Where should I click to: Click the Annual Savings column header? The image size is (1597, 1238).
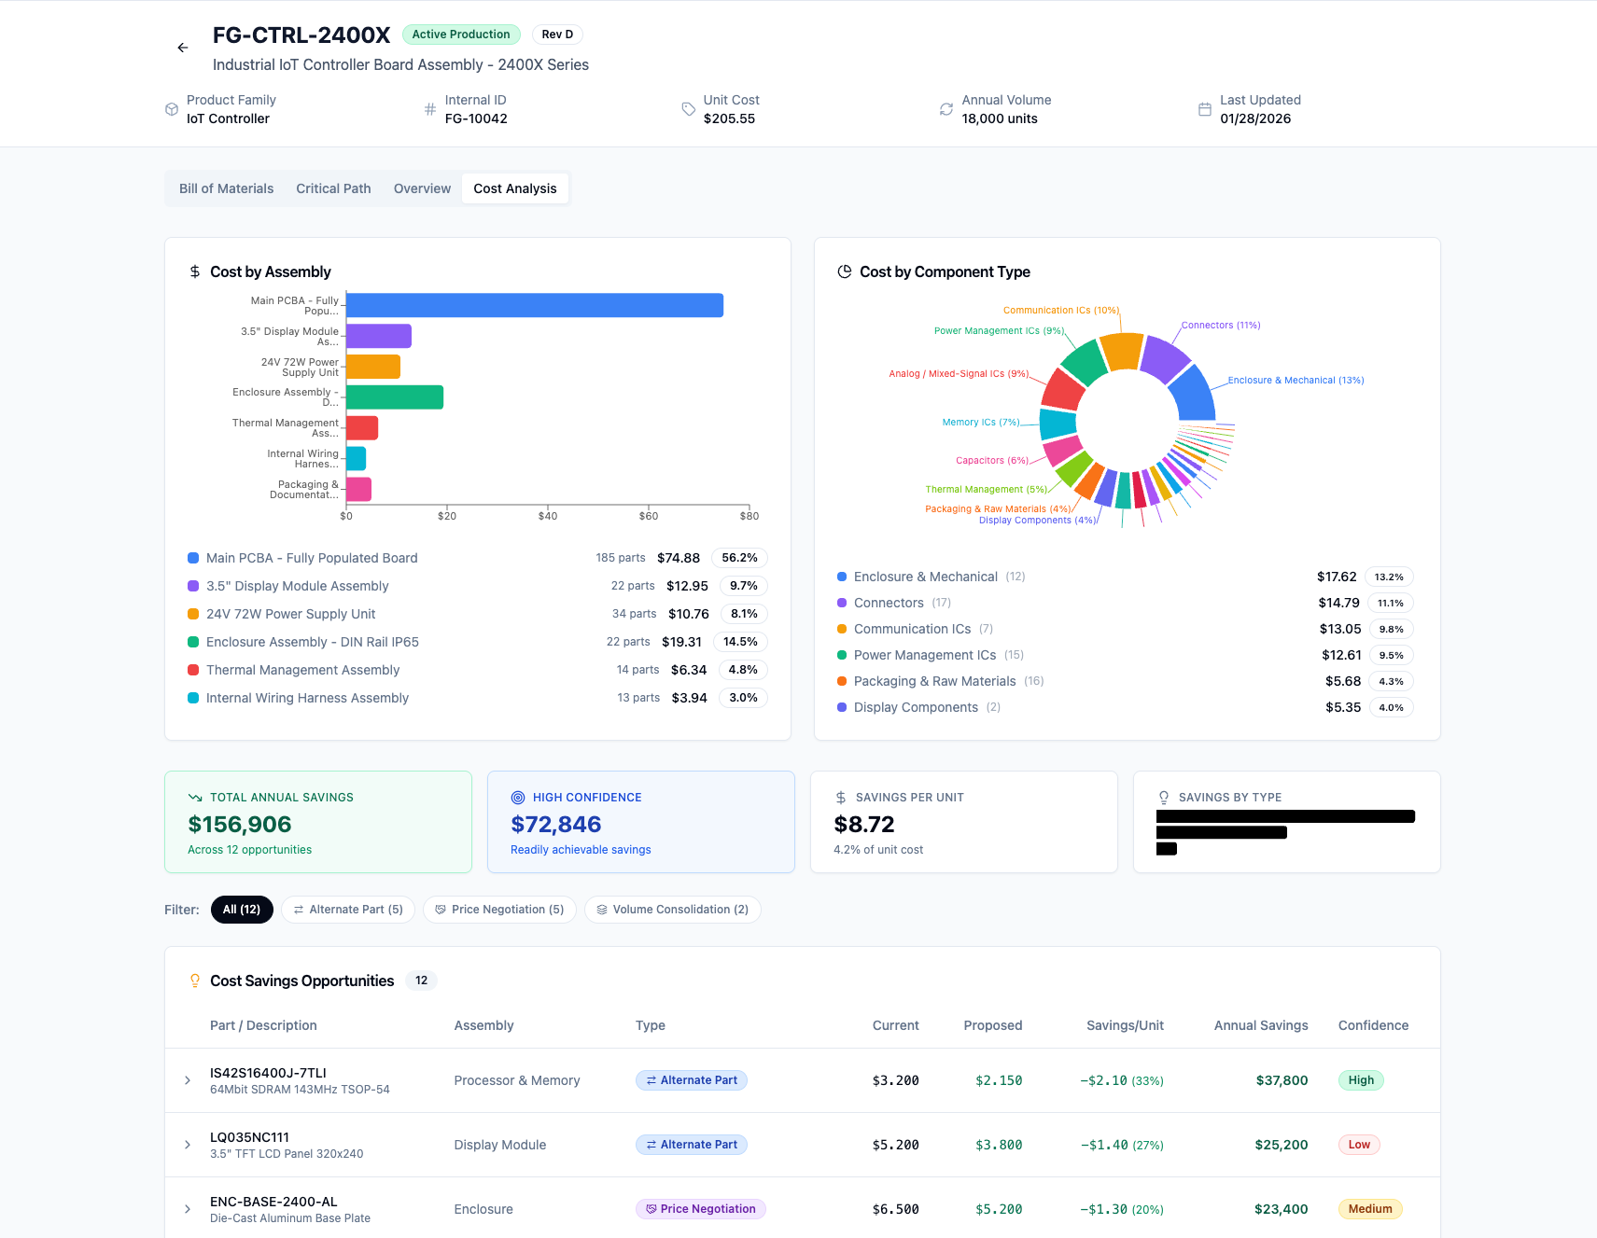click(1260, 1025)
